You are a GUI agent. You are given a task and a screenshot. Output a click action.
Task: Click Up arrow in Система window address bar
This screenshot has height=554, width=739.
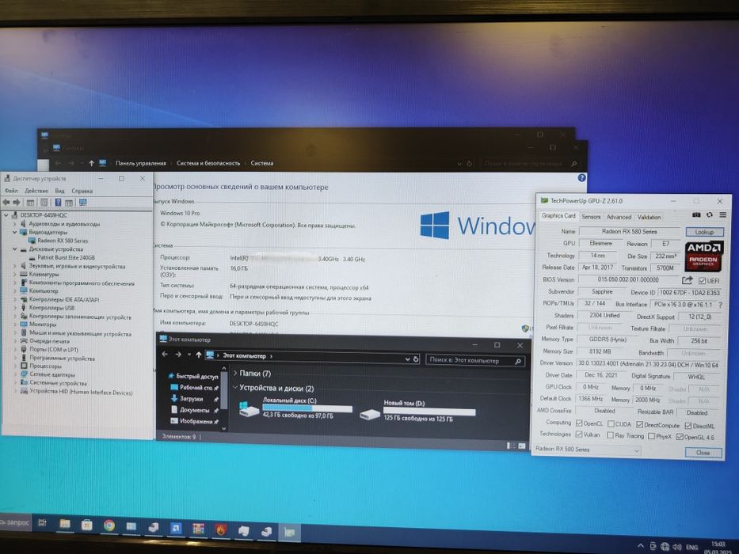[91, 163]
